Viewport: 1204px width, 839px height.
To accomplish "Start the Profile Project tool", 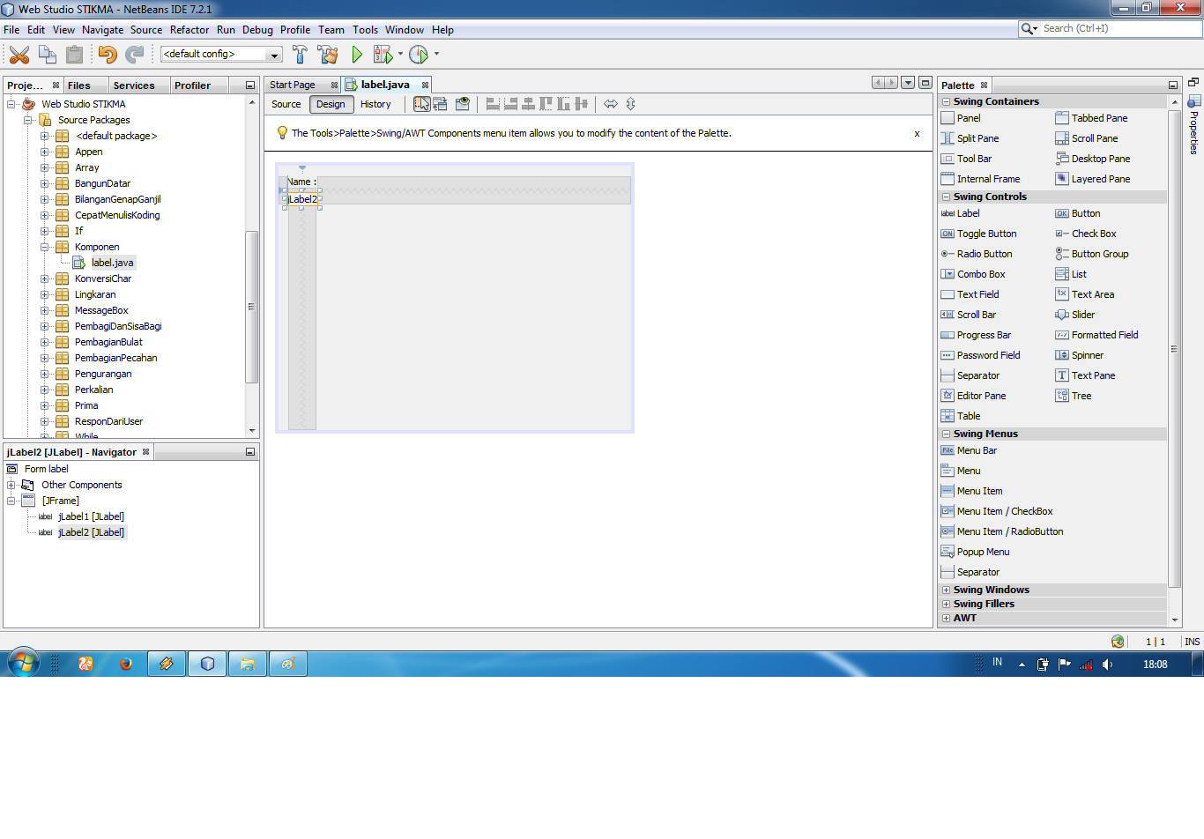I will [x=420, y=54].
